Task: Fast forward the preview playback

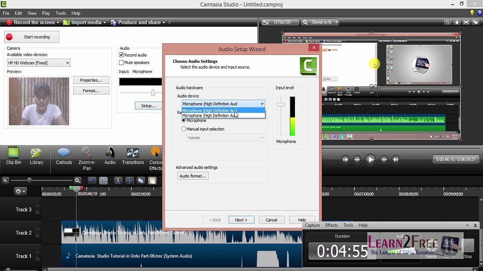Action: coord(384,160)
